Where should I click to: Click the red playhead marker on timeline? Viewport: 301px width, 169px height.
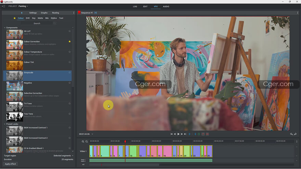coord(125,141)
